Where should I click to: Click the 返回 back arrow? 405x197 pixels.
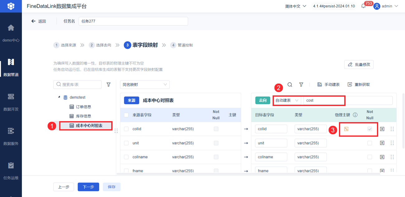33,21
